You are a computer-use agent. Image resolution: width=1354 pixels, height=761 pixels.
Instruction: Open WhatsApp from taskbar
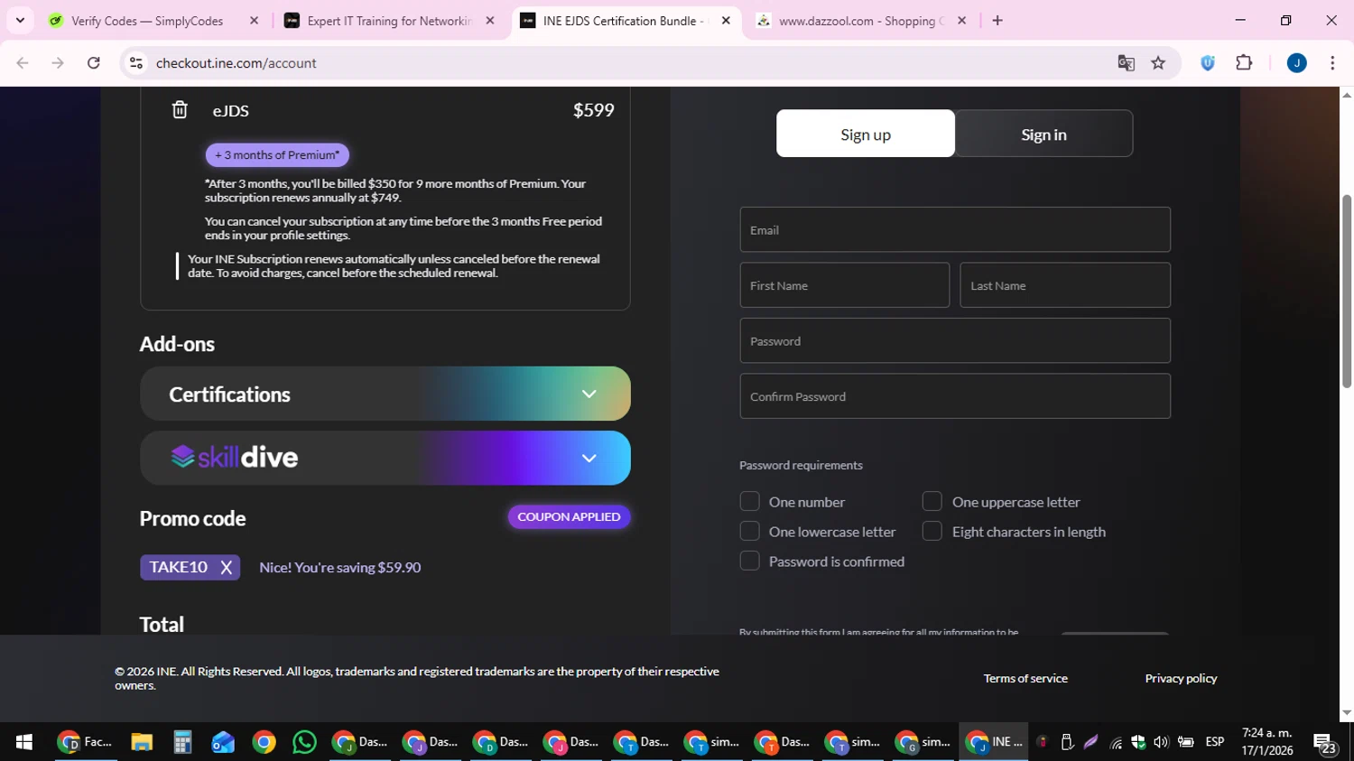click(x=304, y=742)
